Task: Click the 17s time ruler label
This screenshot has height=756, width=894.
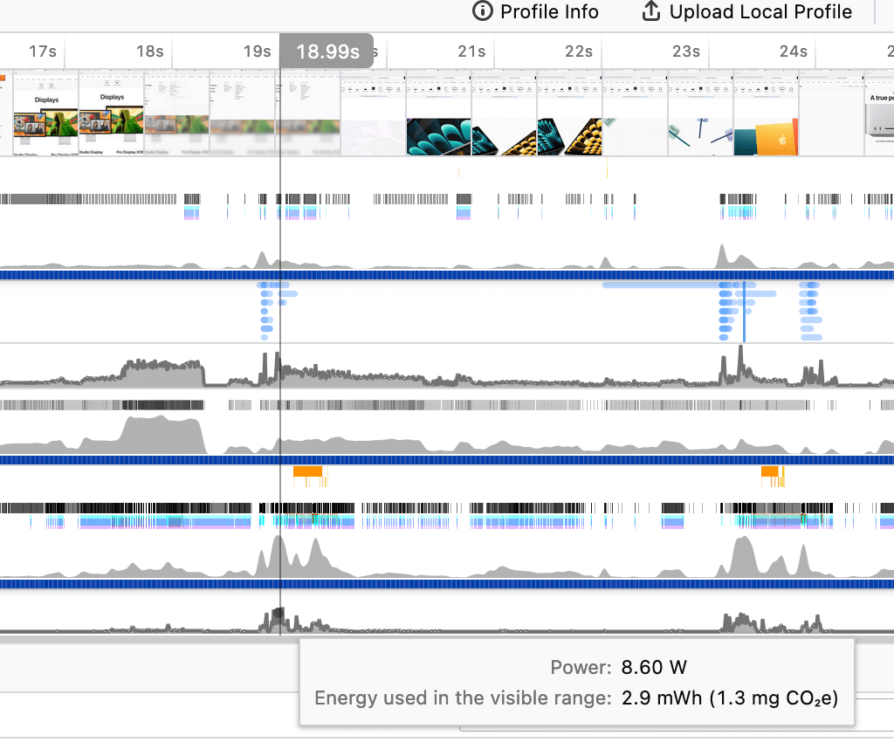Action: coord(42,52)
